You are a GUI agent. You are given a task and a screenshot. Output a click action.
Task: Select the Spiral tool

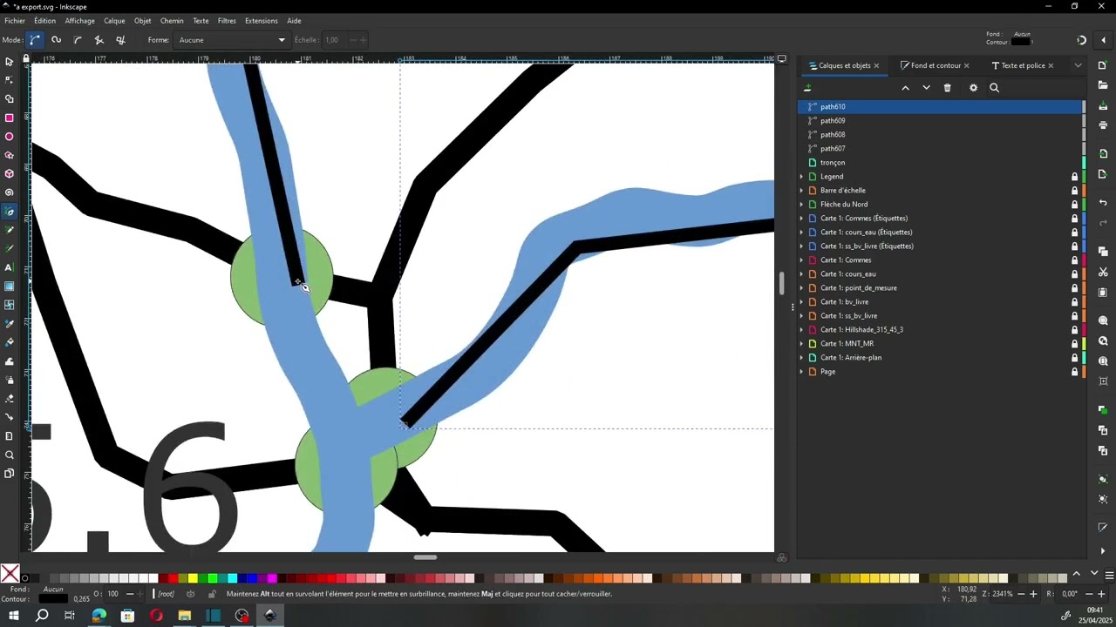(9, 192)
